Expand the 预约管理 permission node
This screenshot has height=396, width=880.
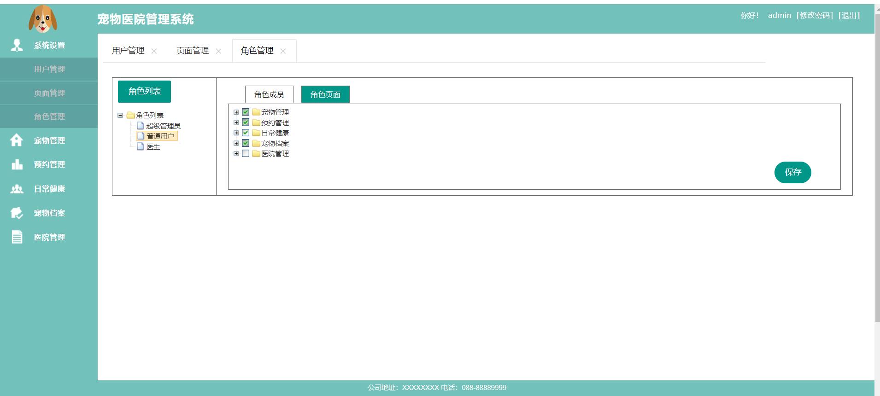236,122
